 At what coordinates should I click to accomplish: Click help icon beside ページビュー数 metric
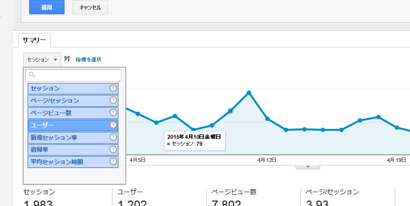pos(113,113)
